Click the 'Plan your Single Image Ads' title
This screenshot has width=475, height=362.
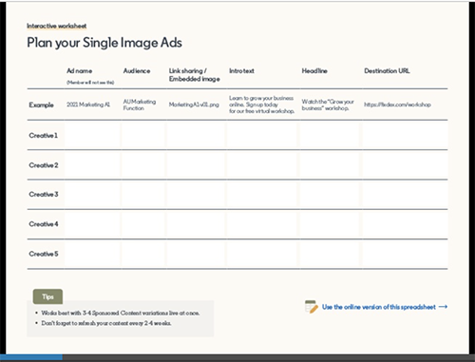pyautogui.click(x=104, y=43)
